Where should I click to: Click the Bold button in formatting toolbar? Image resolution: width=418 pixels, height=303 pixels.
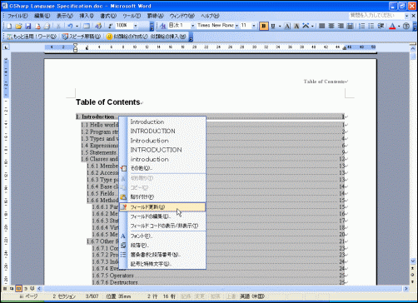click(x=264, y=26)
